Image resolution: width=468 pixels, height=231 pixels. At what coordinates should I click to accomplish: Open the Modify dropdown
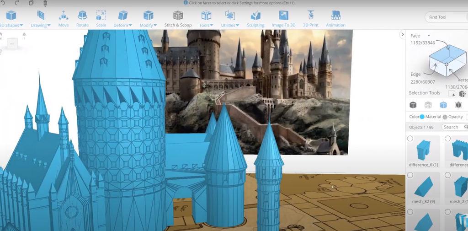pos(149,19)
